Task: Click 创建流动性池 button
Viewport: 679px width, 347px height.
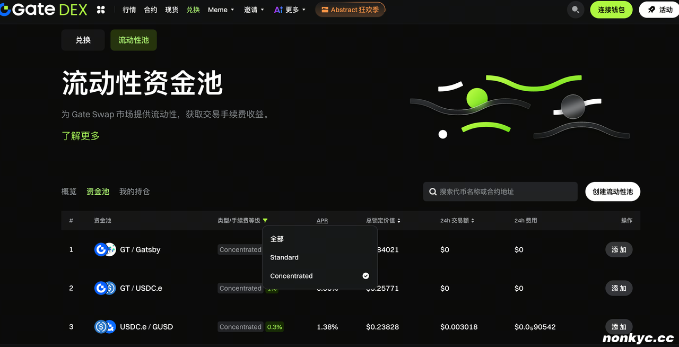Action: pyautogui.click(x=613, y=192)
